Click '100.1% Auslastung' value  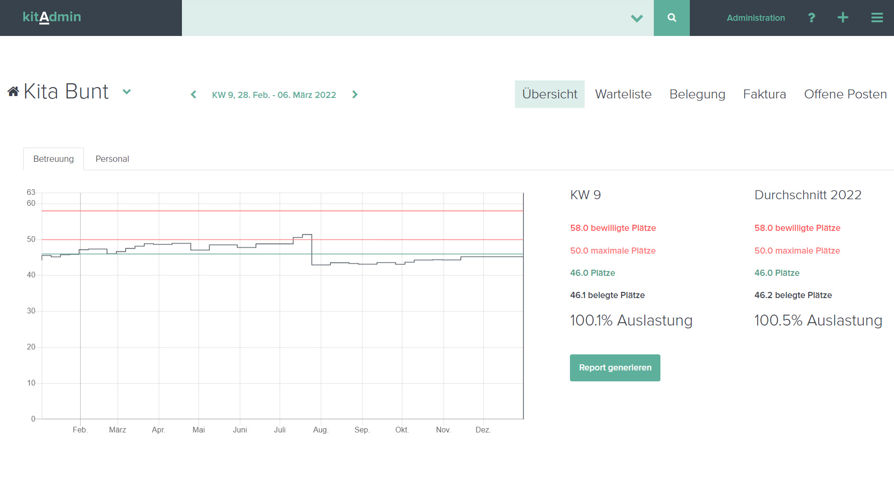pyautogui.click(x=631, y=320)
